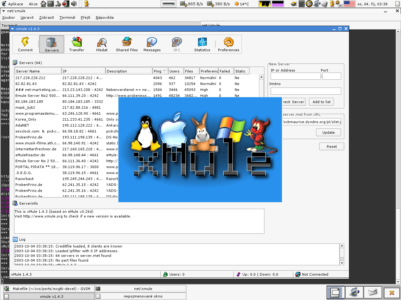Open the IRC toolbar view

tap(177, 44)
